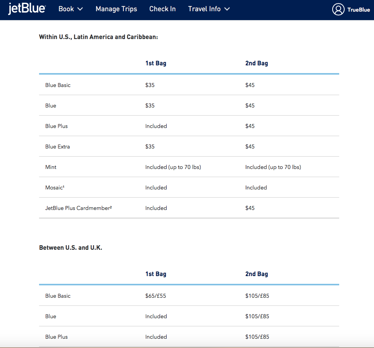The image size is (374, 348).
Task: Open Manage Trips page
Action: point(116,9)
